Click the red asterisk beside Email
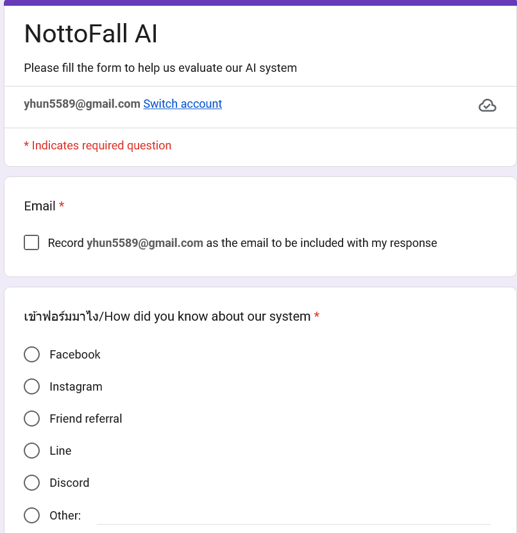The width and height of the screenshot is (517, 533). click(x=62, y=205)
